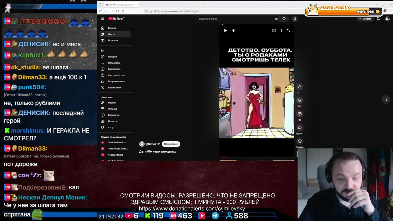Image resolution: width=393 pixels, height=221 pixels.
Task: Open Понравившиеся liked videos
Action: click(x=115, y=81)
